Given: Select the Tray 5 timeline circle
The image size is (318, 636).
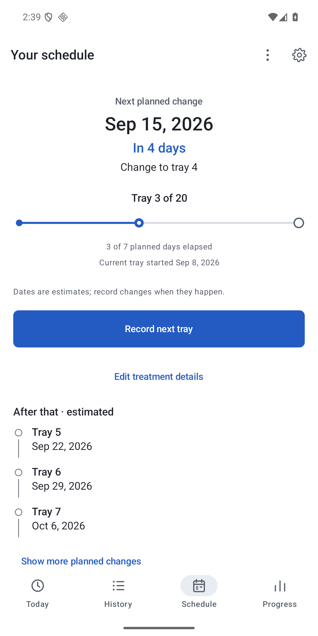Looking at the screenshot, I should tap(19, 433).
